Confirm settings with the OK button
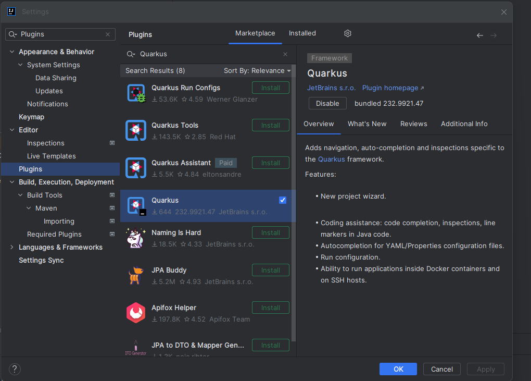The width and height of the screenshot is (531, 381). click(398, 369)
